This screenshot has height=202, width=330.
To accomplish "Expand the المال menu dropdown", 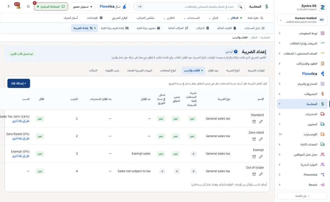I will click(213, 18).
